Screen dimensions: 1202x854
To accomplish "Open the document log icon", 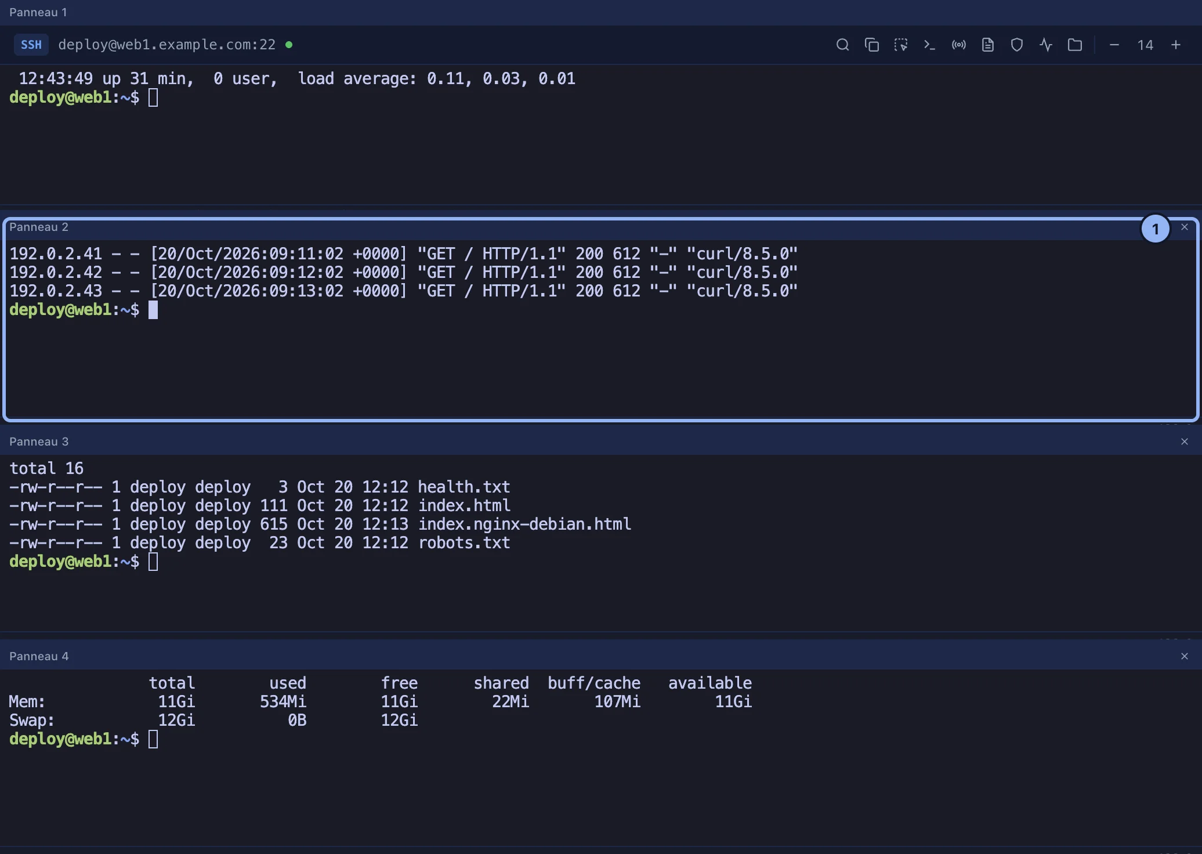I will pos(987,45).
